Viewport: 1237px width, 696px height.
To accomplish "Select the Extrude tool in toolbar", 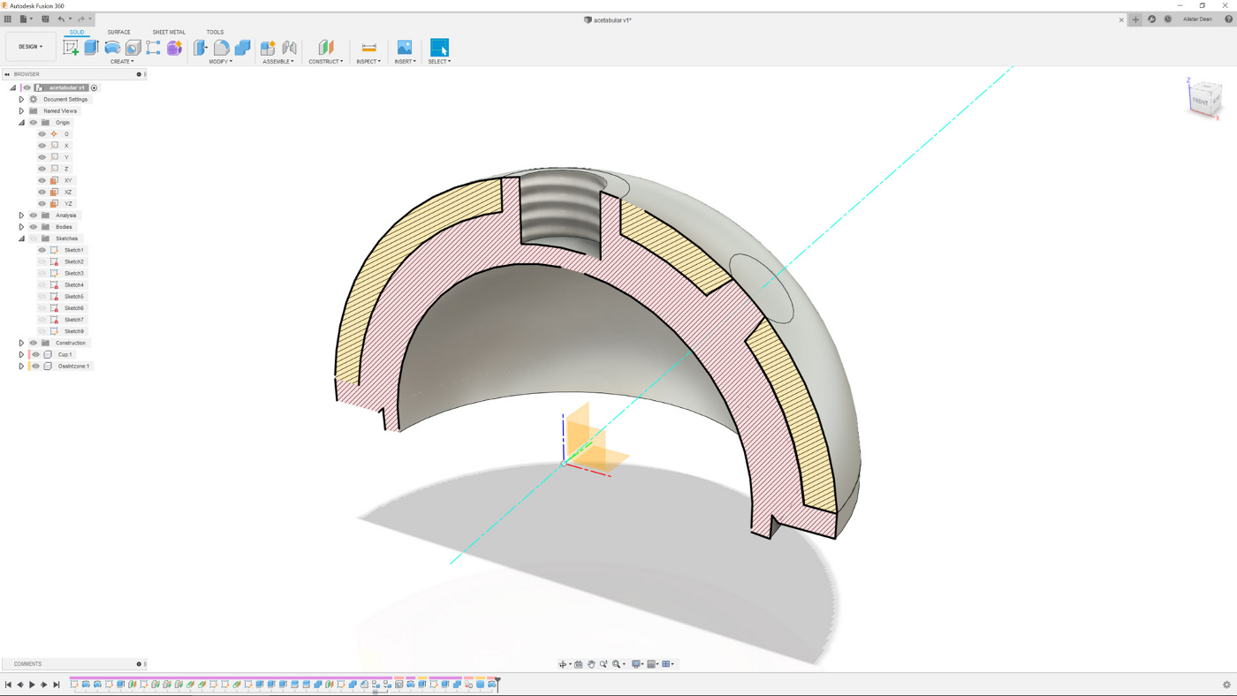I will [91, 48].
